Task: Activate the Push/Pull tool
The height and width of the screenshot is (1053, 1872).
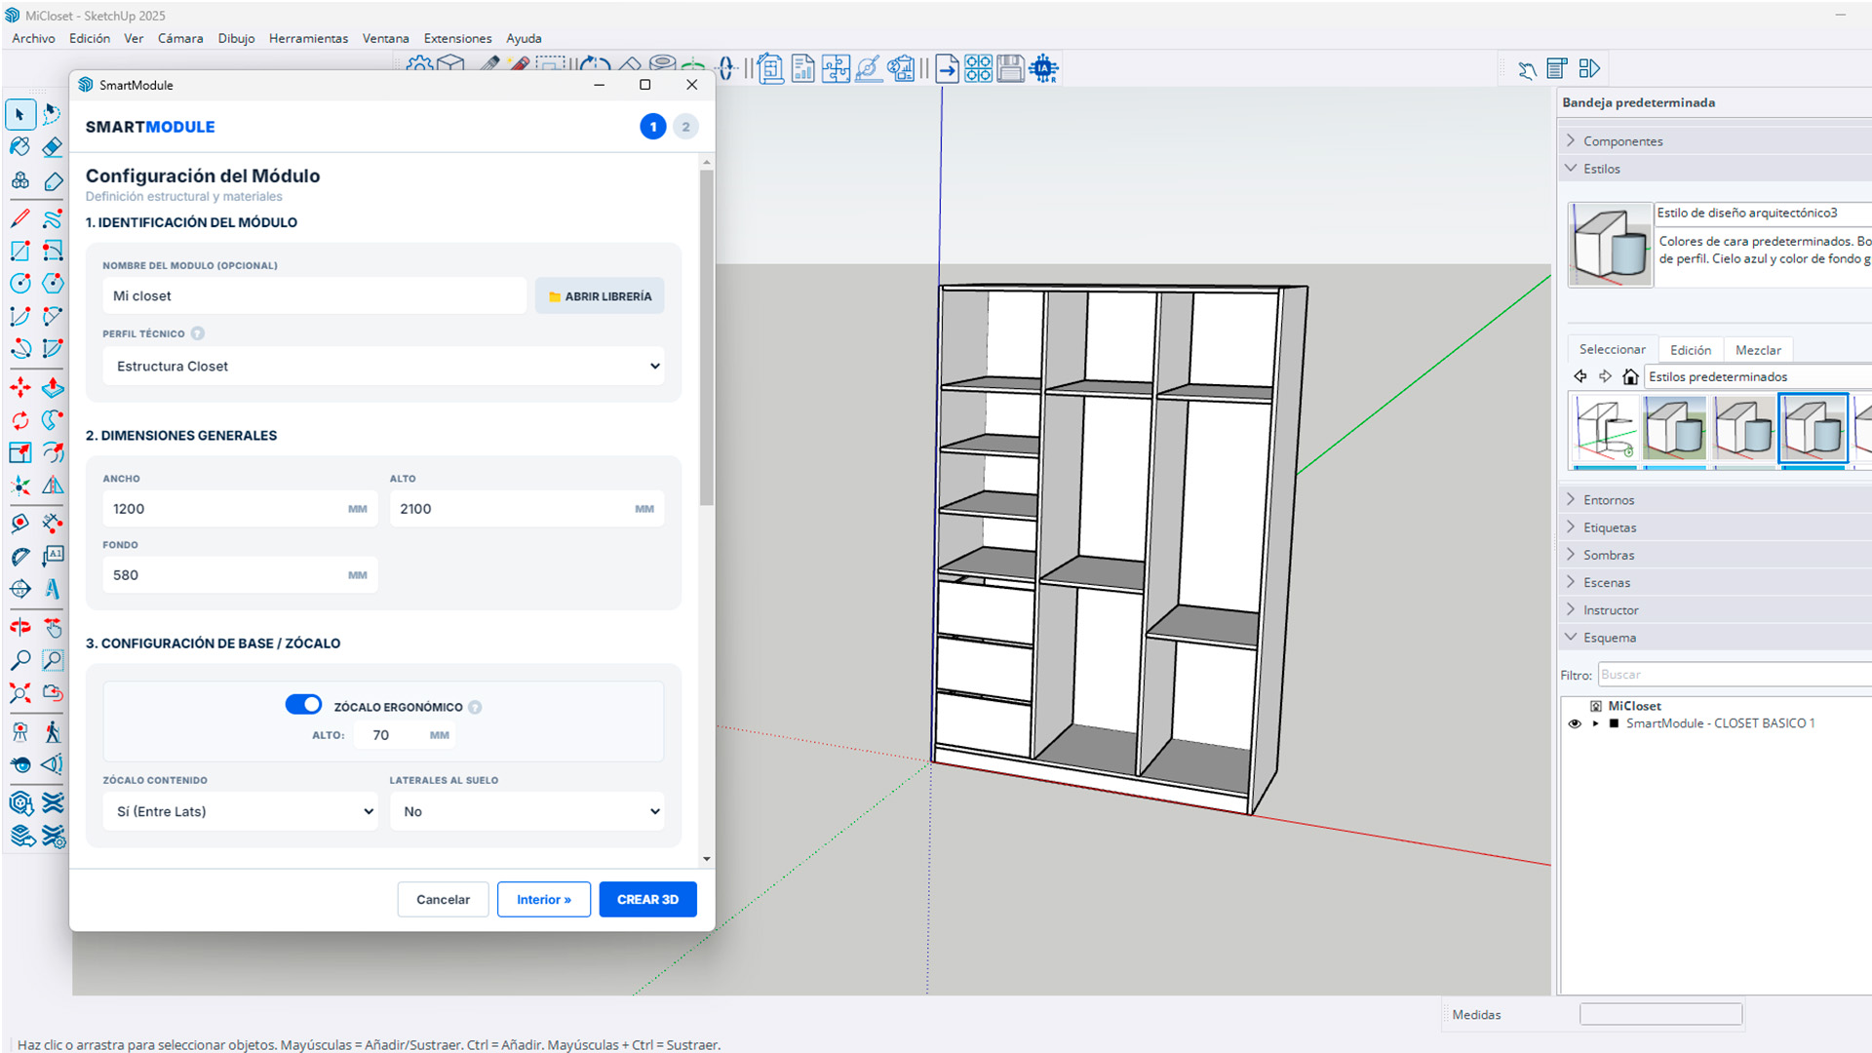Action: pyautogui.click(x=53, y=387)
